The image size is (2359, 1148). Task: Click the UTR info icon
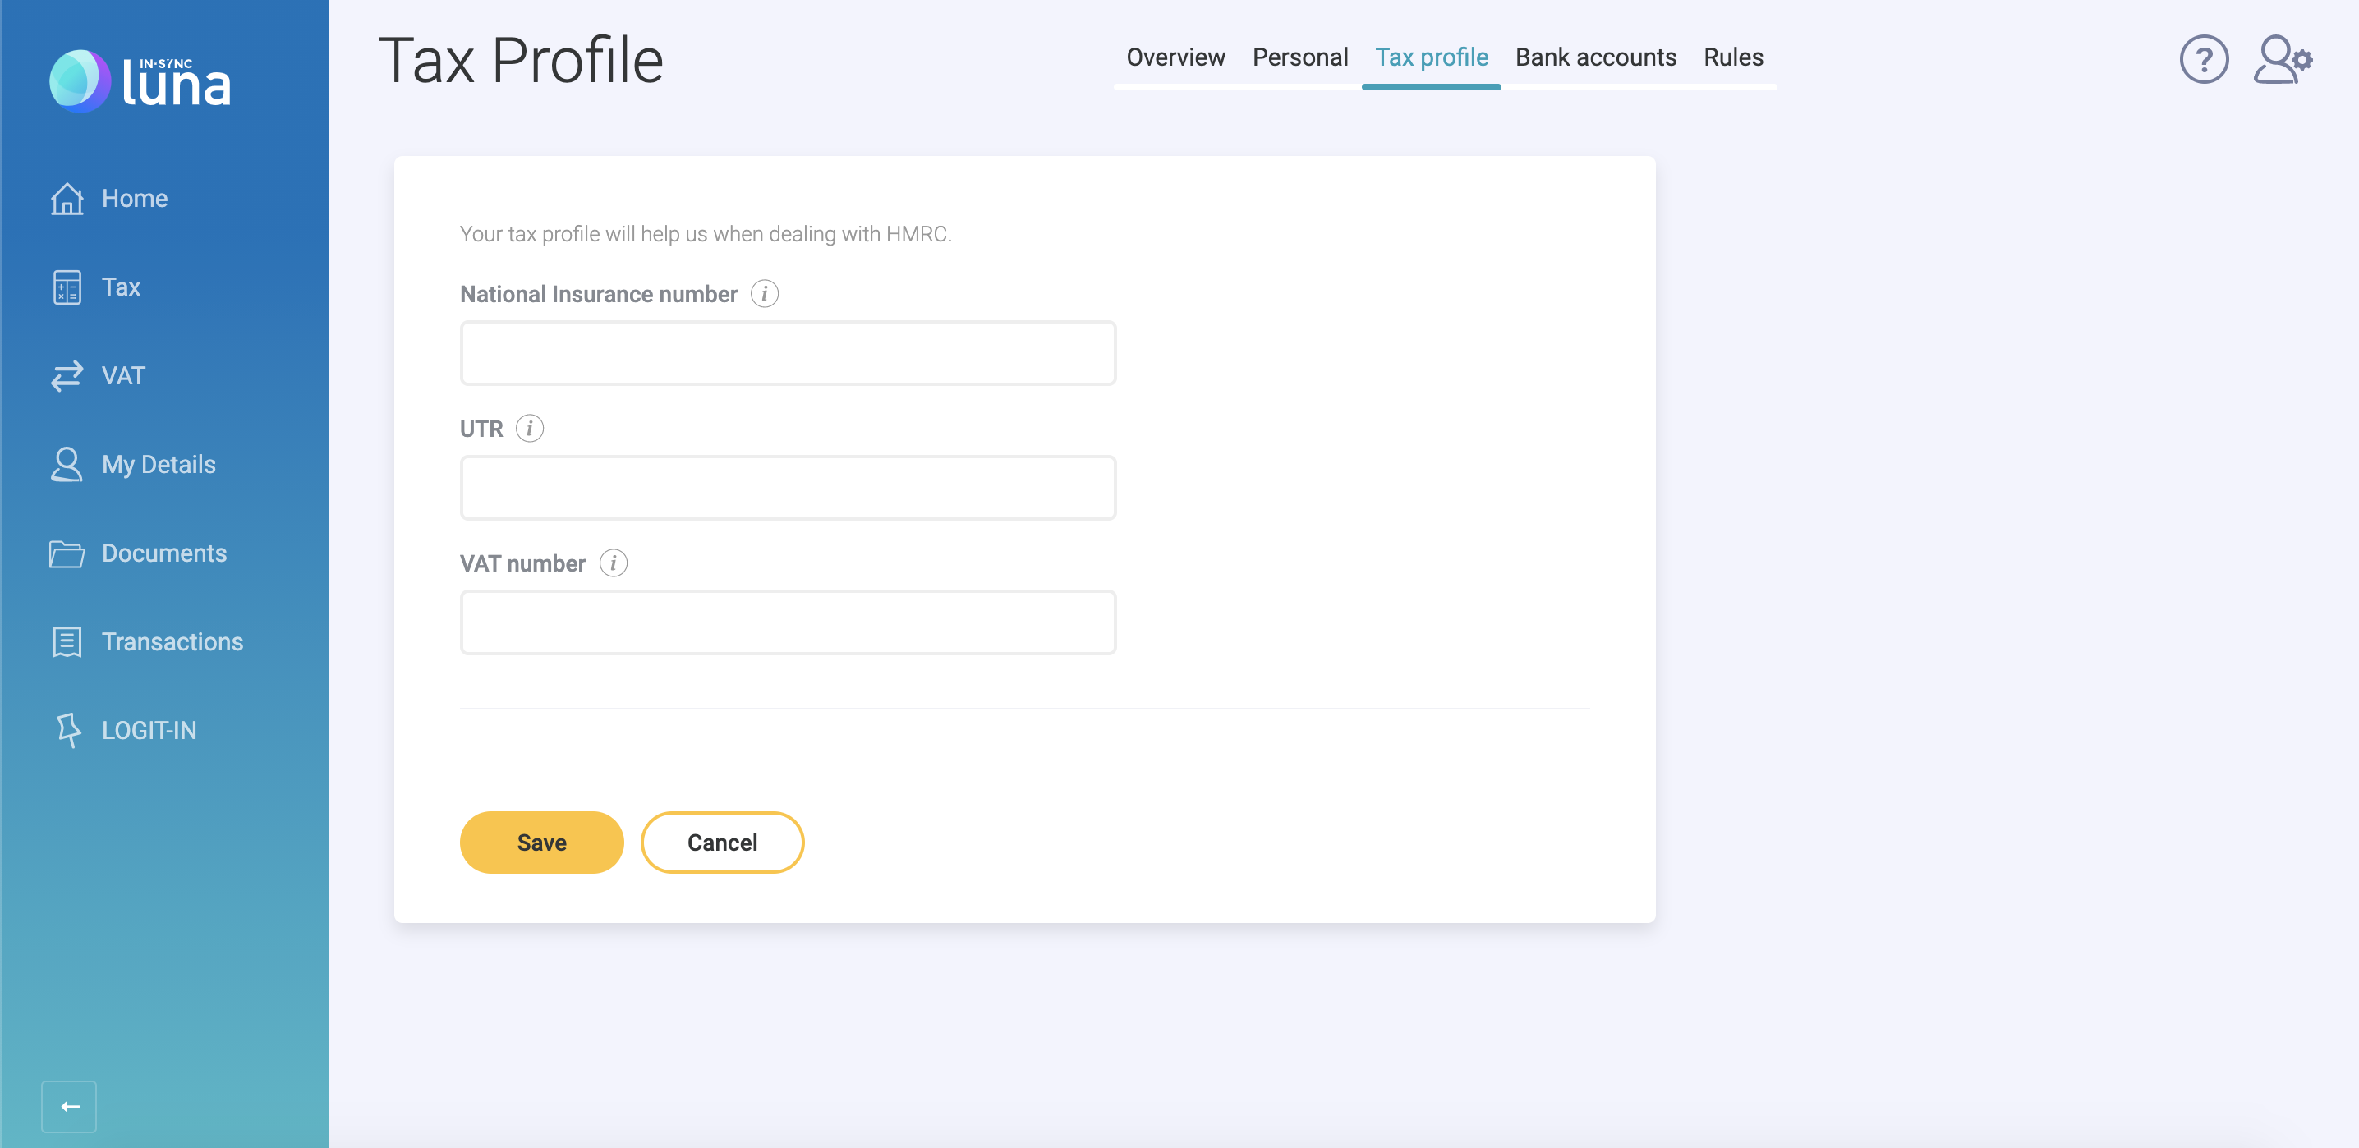click(x=529, y=429)
